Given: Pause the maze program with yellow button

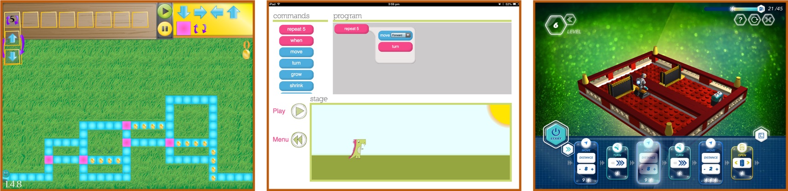Looking at the screenshot, I should tap(165, 28).
